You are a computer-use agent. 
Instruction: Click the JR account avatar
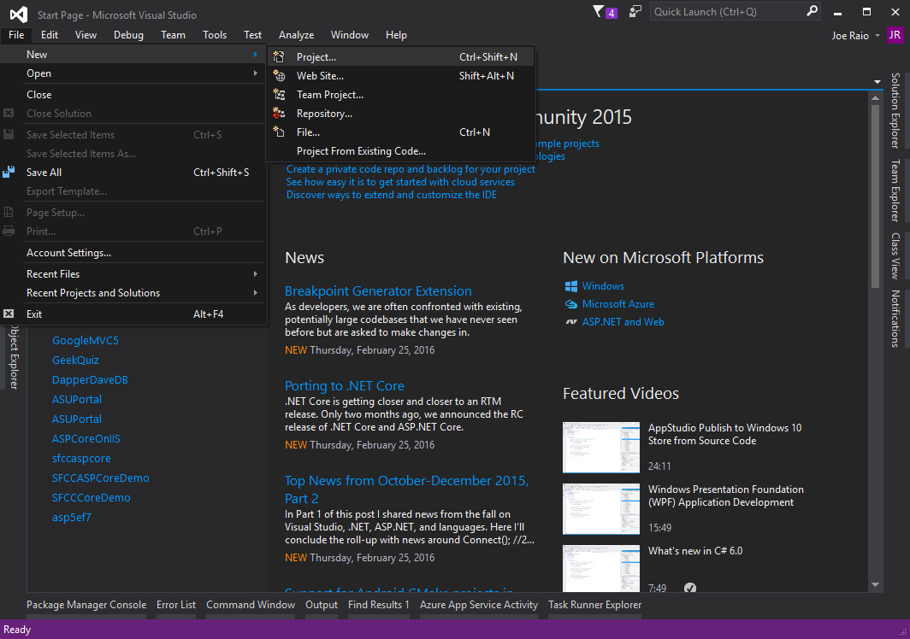(x=895, y=35)
